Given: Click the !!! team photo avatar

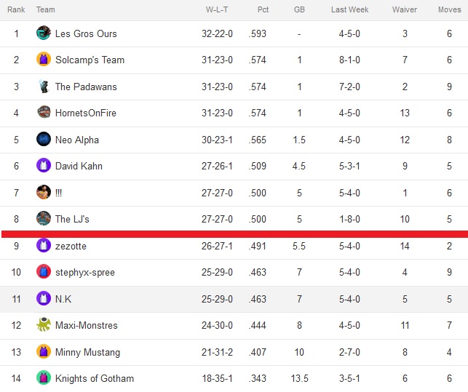Looking at the screenshot, I should (44, 193).
